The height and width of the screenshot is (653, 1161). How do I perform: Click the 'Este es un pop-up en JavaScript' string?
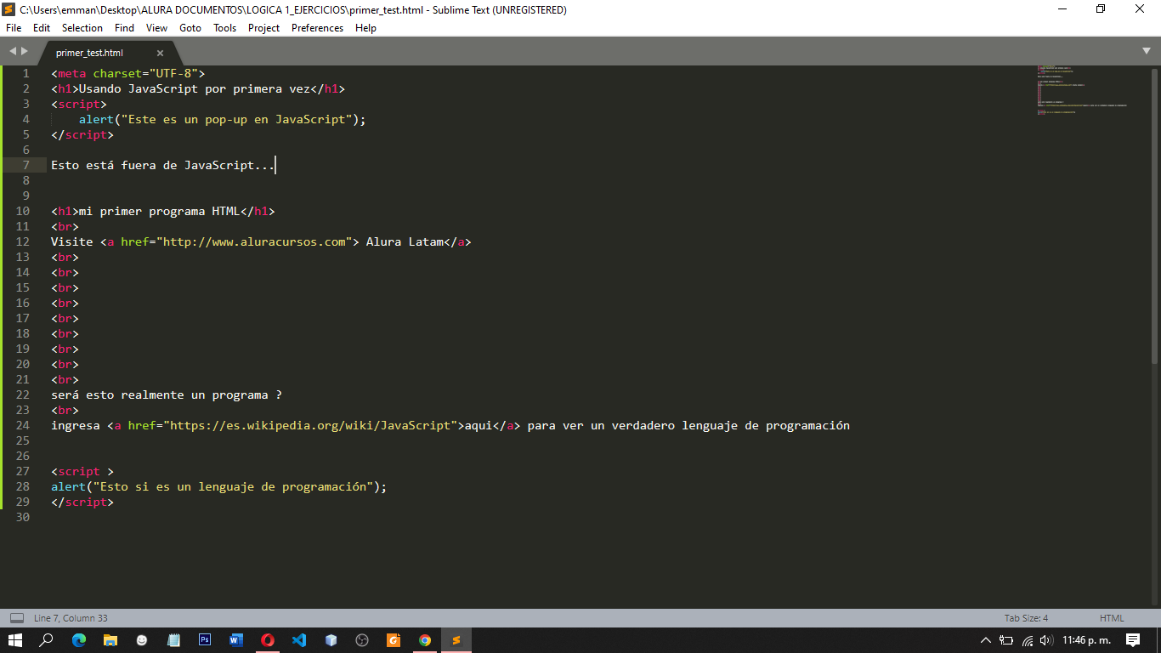pos(237,119)
